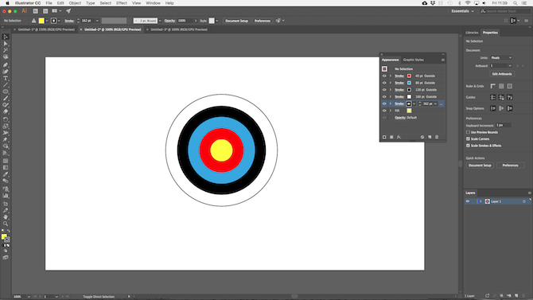Image resolution: width=533 pixels, height=300 pixels.
Task: Expand the 80 pt blue stroke row
Action: tap(391, 83)
